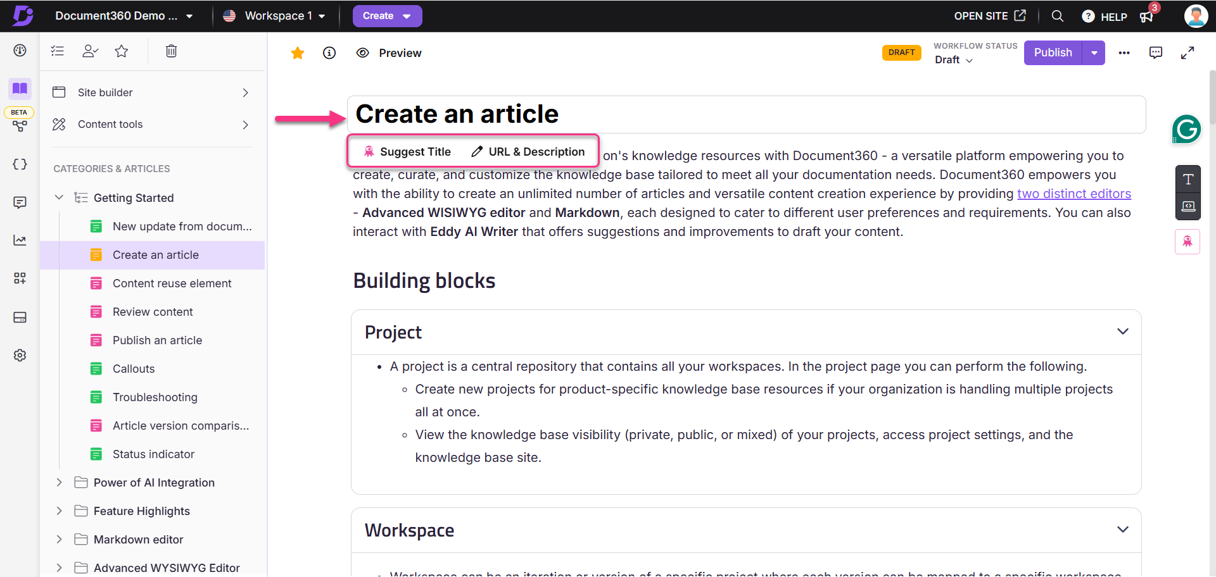
Task: Open the BETA workflow icon in left rail
Action: [20, 126]
